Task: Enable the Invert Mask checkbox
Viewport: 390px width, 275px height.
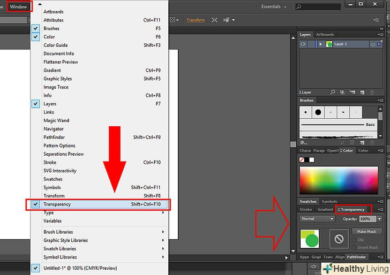Action: [354, 248]
